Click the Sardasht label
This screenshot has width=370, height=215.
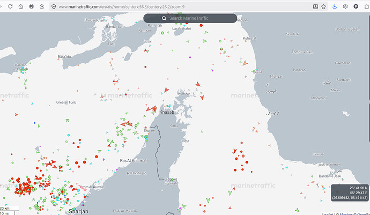(344, 80)
